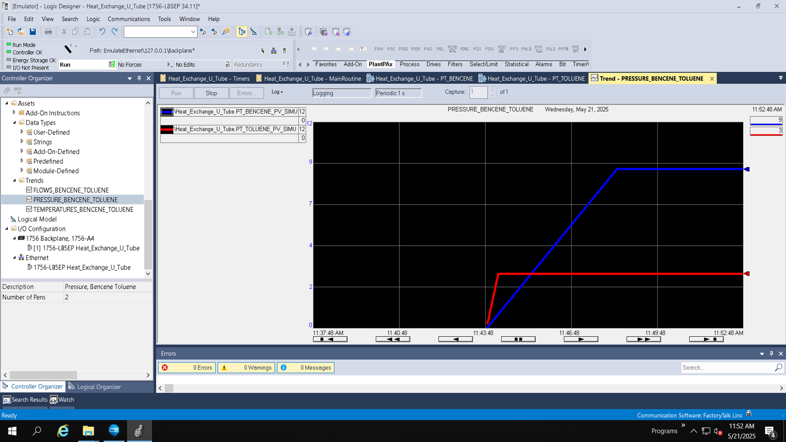Viewport: 786px width, 442px height.
Task: Open the File menu
Action: pos(12,19)
